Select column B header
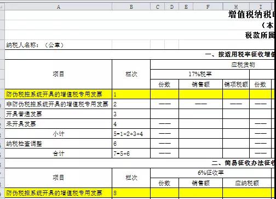 pyautogui.click(x=131, y=7)
